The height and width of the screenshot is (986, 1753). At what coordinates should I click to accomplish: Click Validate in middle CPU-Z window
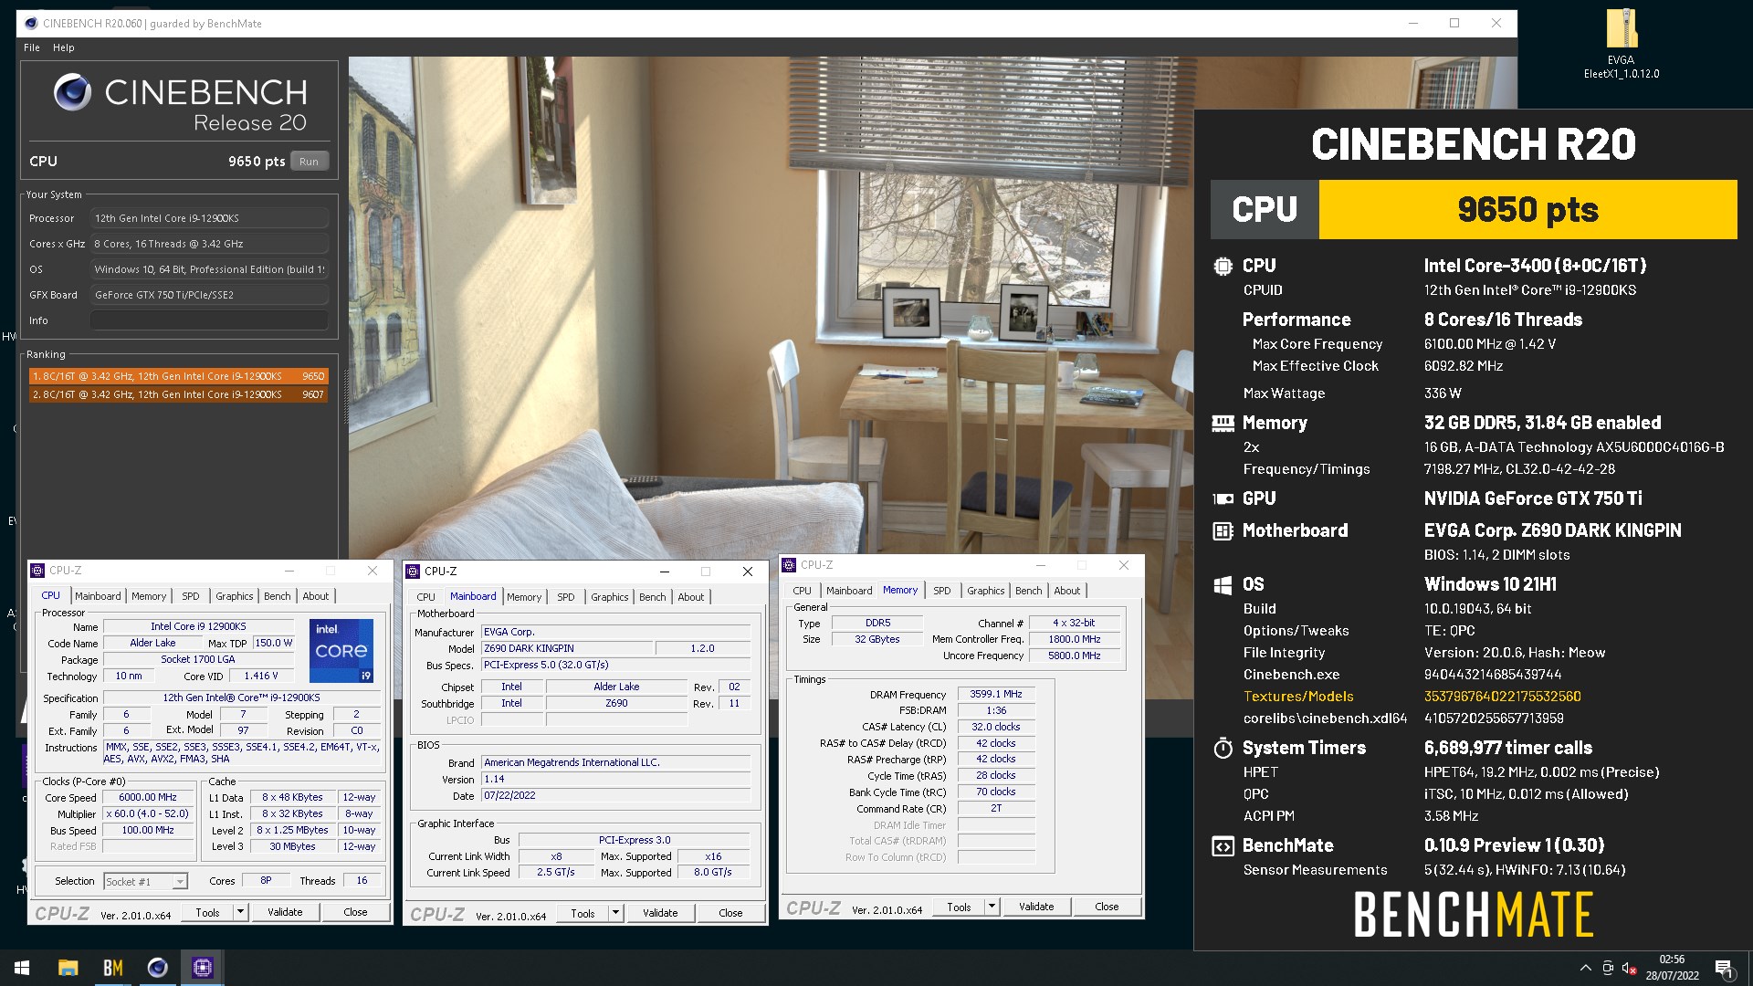tap(660, 913)
